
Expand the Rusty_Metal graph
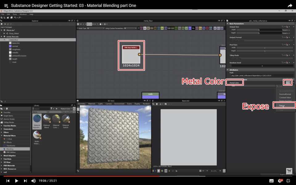coord(4,33)
